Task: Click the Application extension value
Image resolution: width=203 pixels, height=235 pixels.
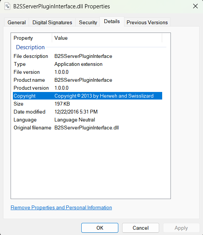Action: (79, 64)
